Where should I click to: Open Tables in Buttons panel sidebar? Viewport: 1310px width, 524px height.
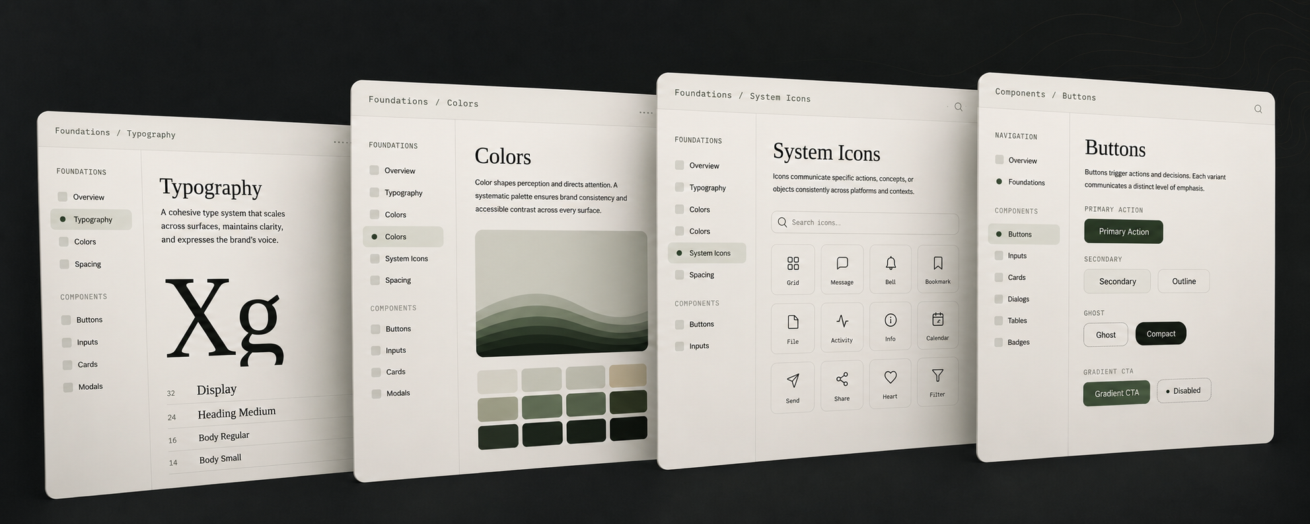1017,320
